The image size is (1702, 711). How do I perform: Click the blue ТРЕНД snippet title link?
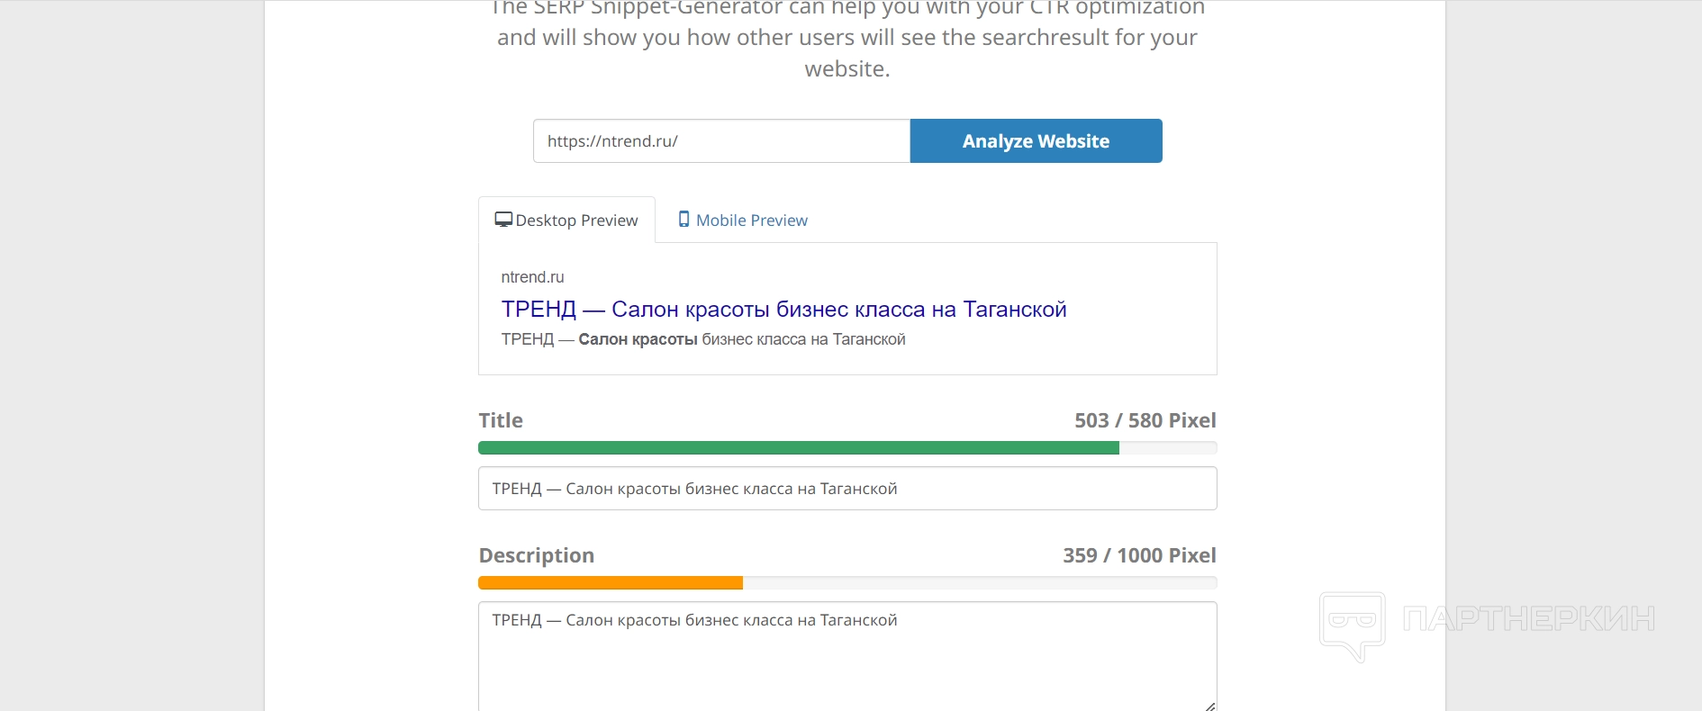pos(783,310)
